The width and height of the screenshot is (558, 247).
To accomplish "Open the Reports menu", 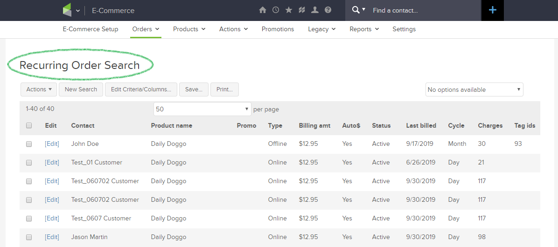I will [364, 29].
